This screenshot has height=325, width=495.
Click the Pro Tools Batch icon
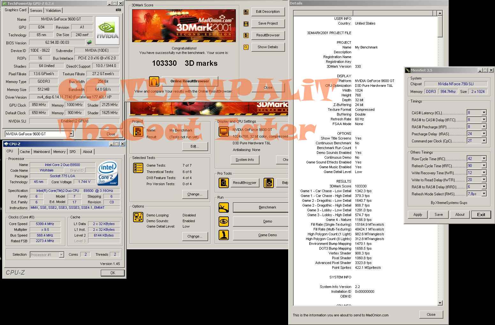(269, 183)
